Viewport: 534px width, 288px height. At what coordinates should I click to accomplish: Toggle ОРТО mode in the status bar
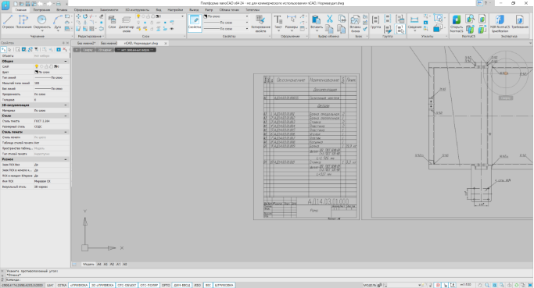[x=166, y=285]
